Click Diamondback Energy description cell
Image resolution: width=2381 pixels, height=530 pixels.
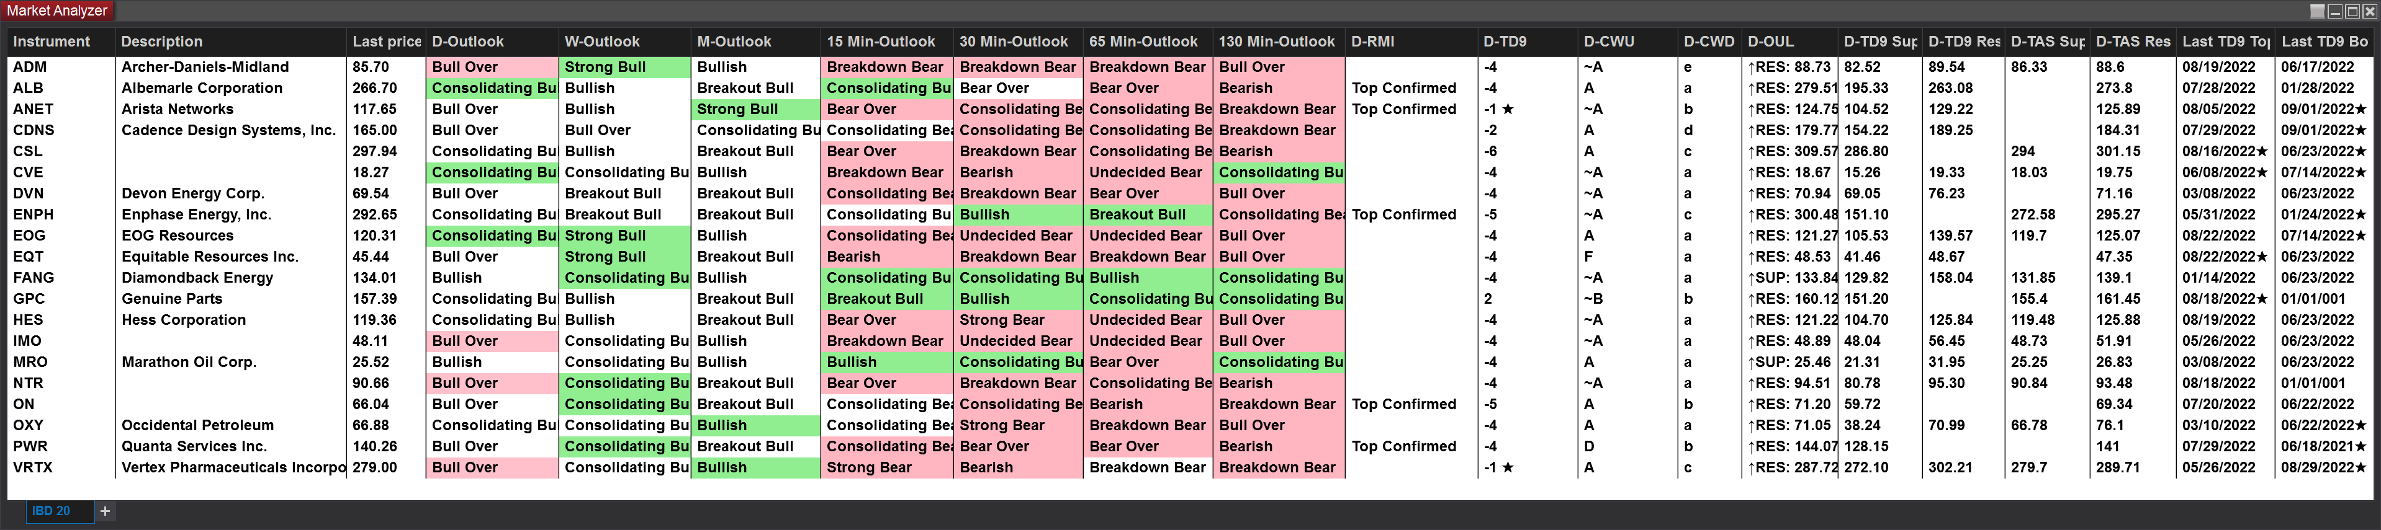pos(231,278)
